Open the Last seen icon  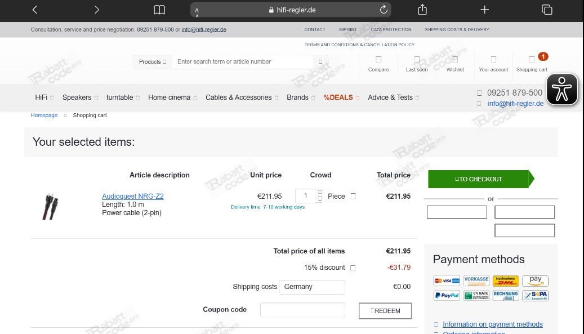pyautogui.click(x=417, y=60)
